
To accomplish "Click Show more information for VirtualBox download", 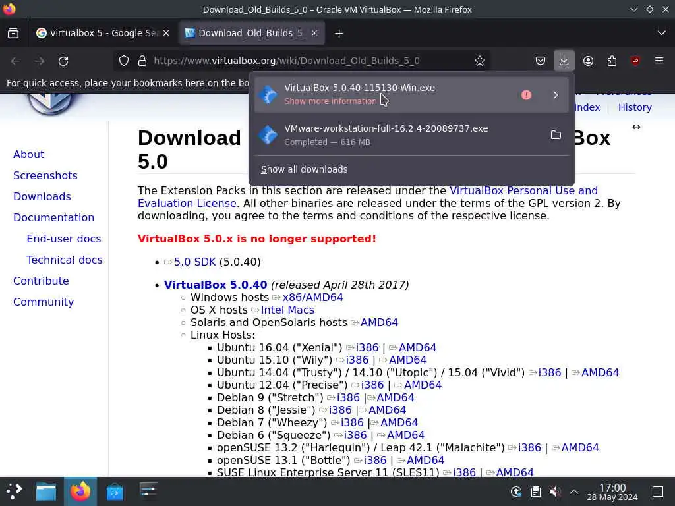I will [x=330, y=101].
